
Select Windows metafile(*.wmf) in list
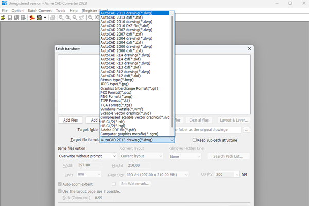click(x=135, y=109)
